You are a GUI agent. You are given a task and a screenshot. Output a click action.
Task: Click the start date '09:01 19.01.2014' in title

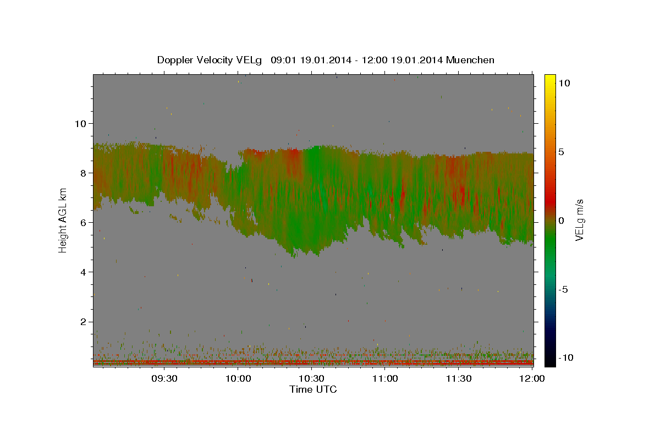point(310,60)
